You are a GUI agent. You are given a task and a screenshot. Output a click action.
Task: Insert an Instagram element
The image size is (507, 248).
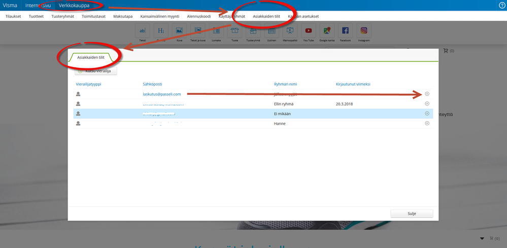[364, 30]
